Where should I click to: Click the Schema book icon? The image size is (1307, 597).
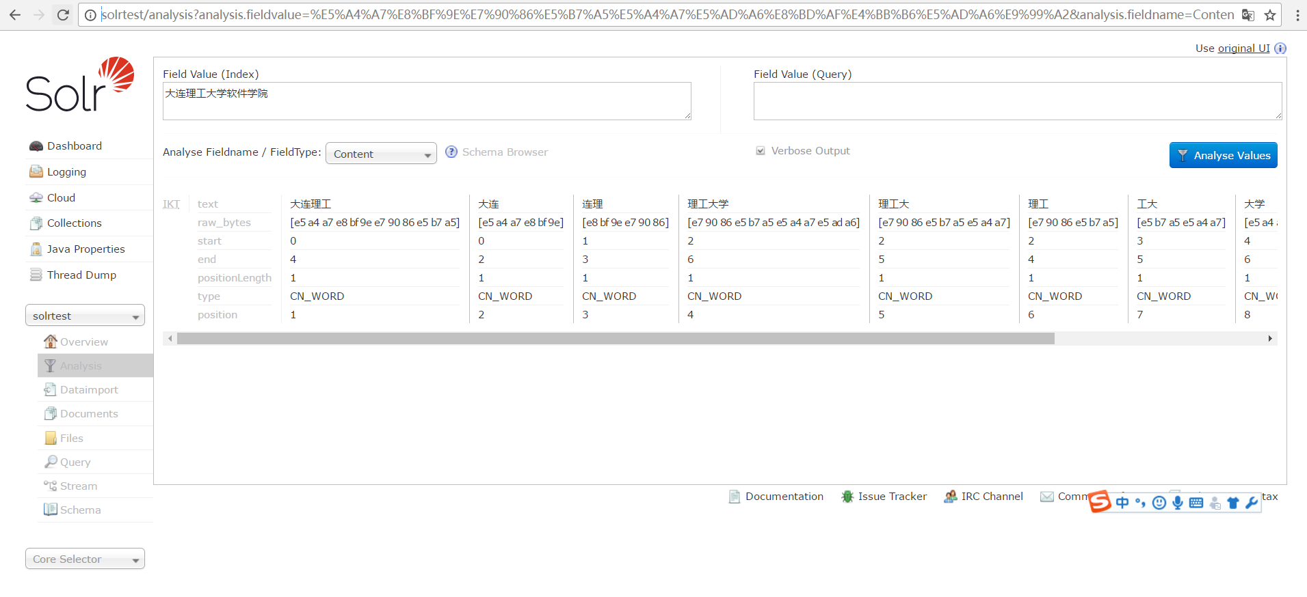50,510
